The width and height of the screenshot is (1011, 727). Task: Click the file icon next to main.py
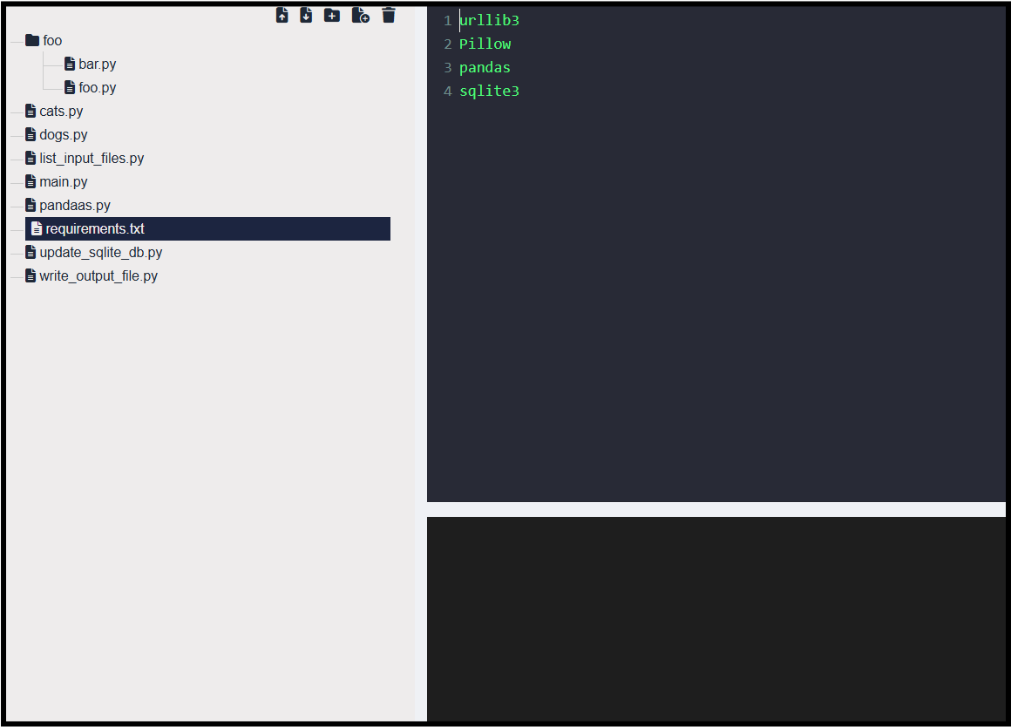point(31,181)
